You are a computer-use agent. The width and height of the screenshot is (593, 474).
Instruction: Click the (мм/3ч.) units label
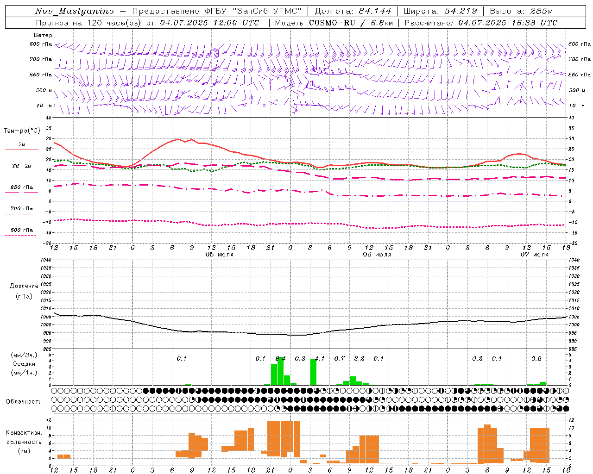[24, 355]
